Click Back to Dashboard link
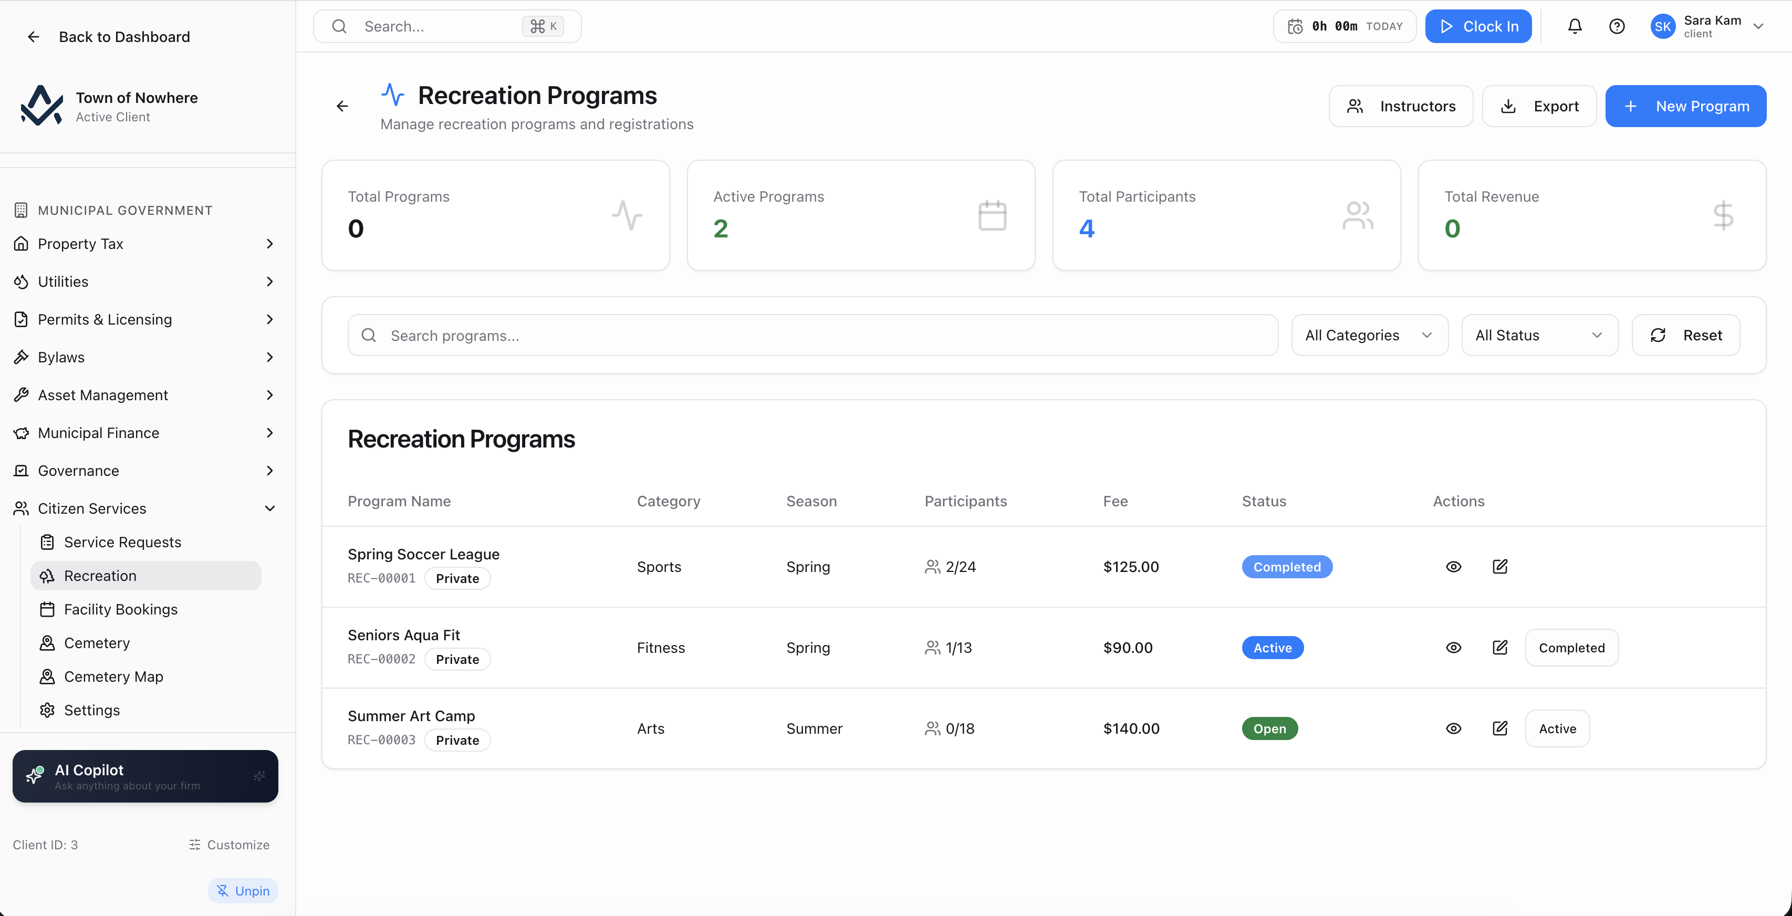This screenshot has width=1792, height=916. pos(108,36)
